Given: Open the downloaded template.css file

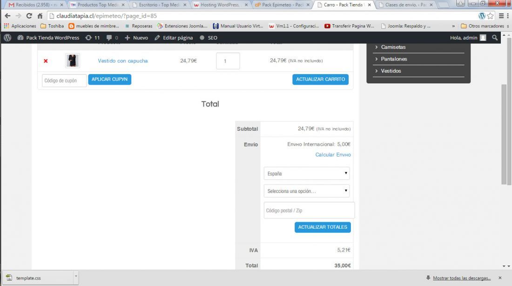Looking at the screenshot, I should [x=38, y=278].
